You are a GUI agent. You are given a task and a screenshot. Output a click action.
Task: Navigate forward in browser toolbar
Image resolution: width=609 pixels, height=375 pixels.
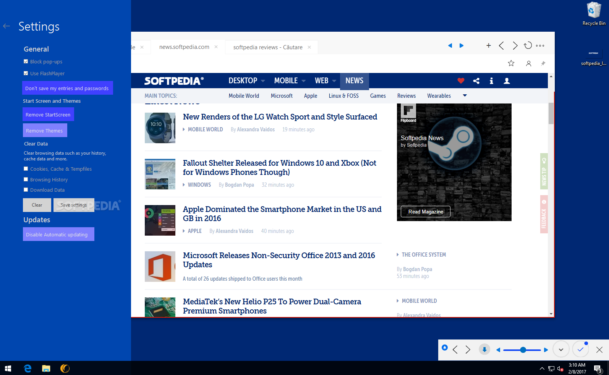coord(515,46)
